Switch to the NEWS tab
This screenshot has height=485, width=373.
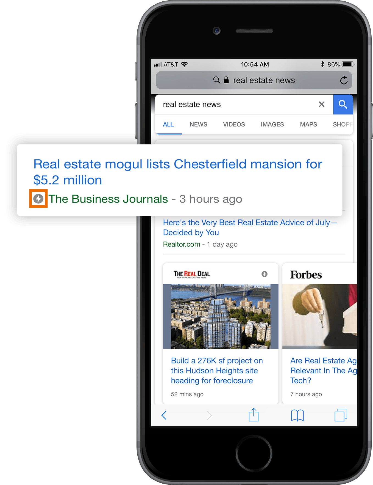coord(198,124)
